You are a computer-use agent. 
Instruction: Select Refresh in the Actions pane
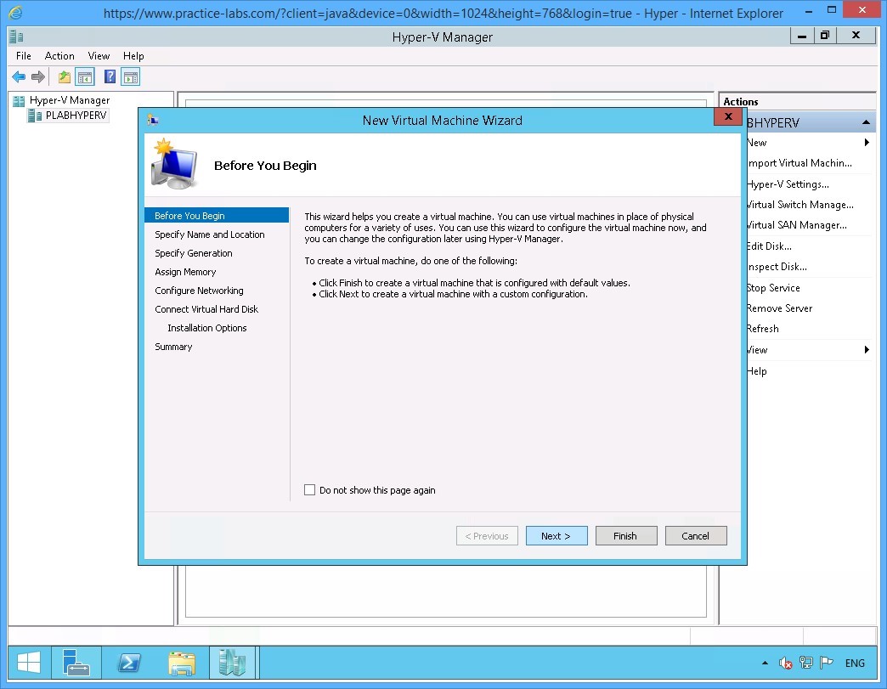coord(762,329)
